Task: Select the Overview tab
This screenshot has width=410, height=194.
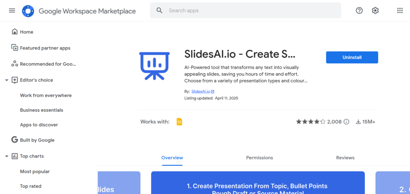Action: pyautogui.click(x=172, y=158)
